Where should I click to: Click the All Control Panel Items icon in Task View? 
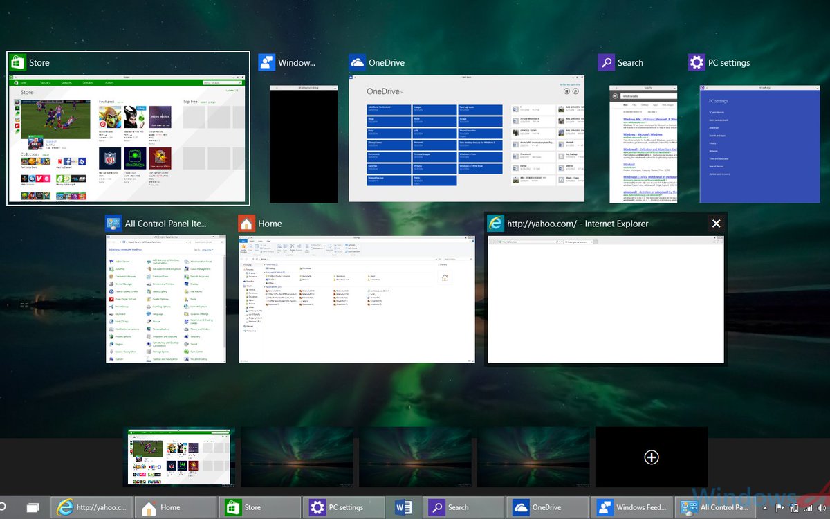point(113,224)
